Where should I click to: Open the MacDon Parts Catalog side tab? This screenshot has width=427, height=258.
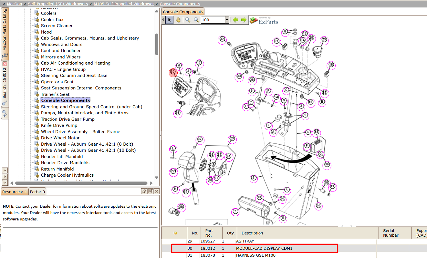click(5, 33)
